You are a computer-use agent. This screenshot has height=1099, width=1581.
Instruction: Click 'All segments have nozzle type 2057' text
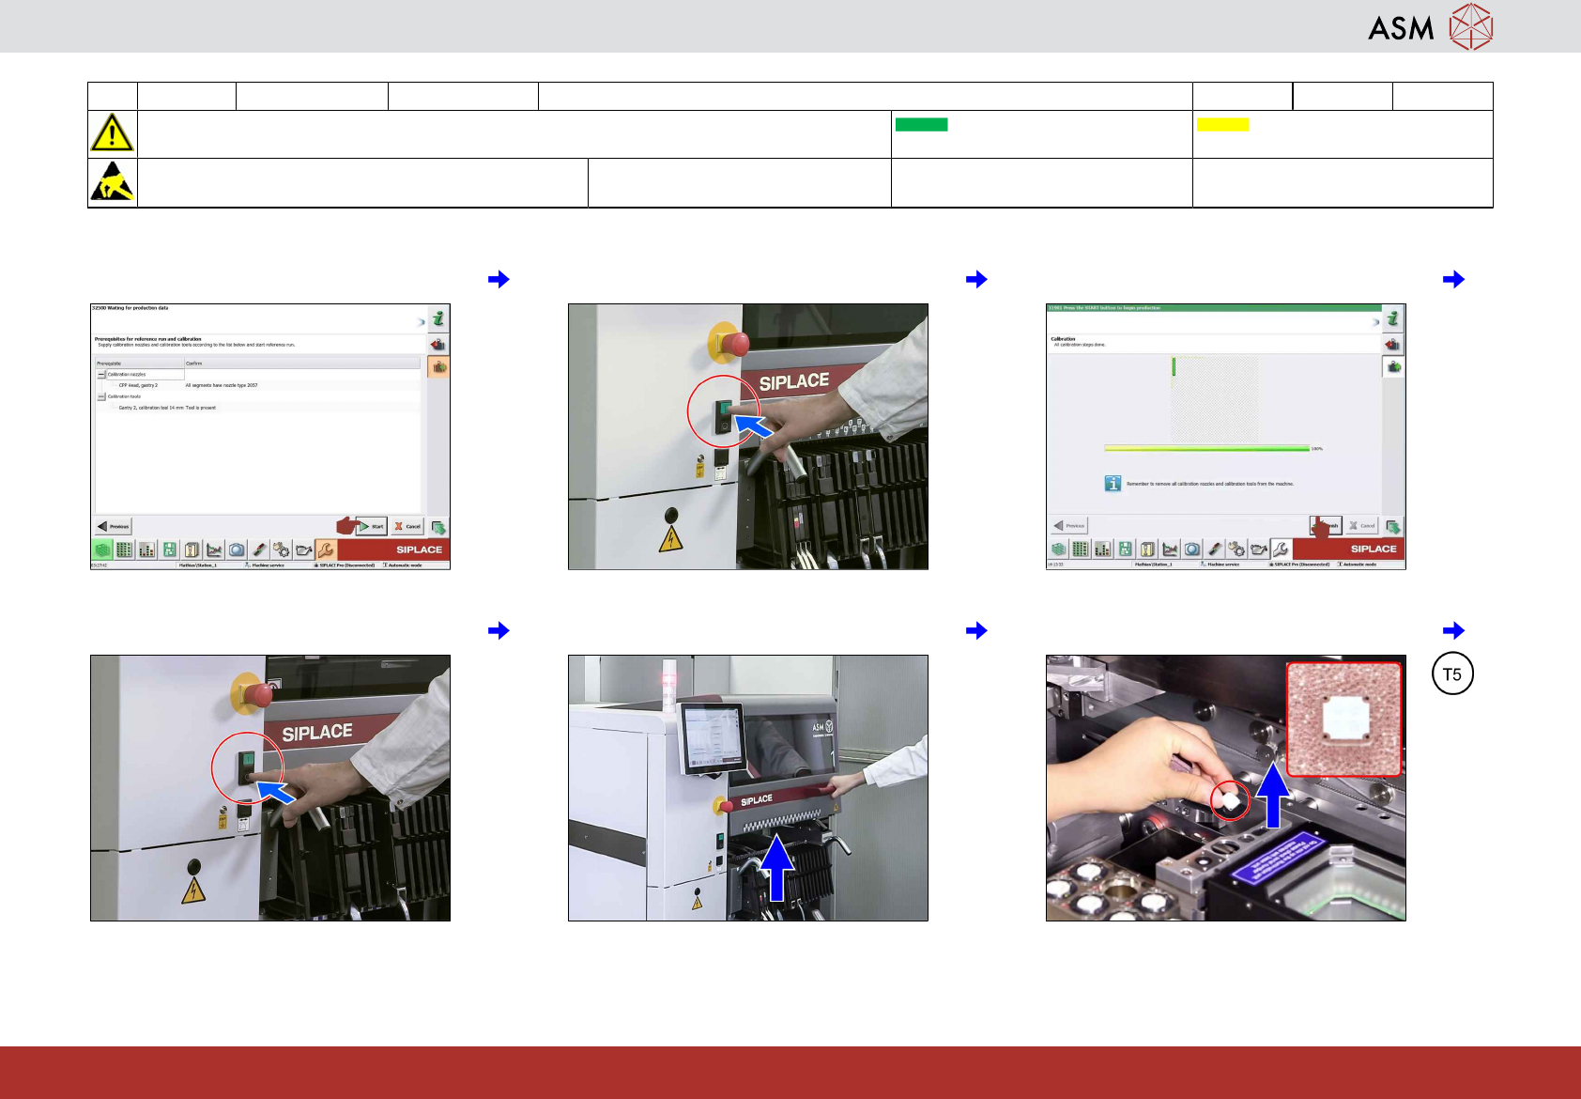click(222, 385)
